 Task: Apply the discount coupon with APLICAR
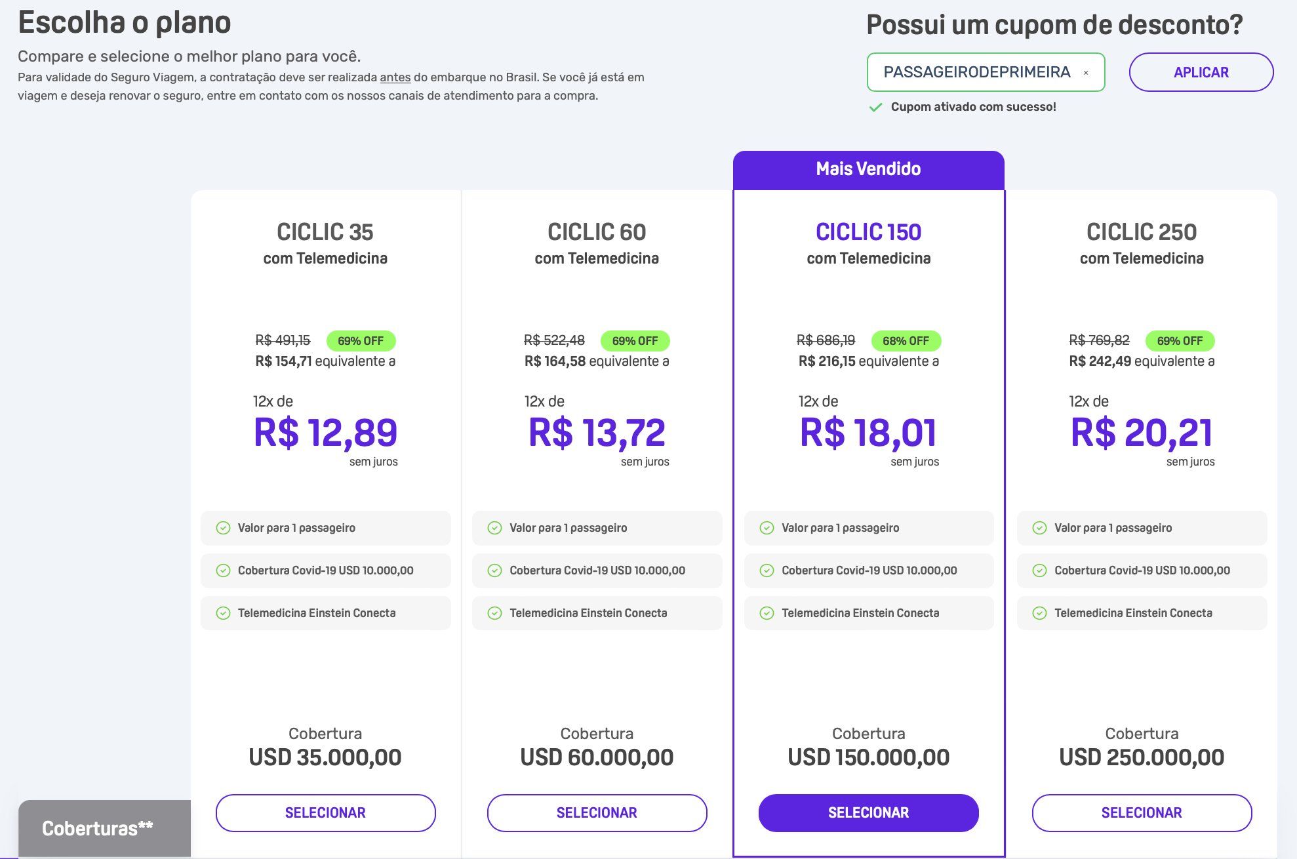pos(1201,72)
